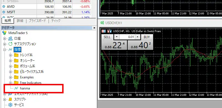This screenshot has width=222, height=108.
Task: Click the 0.88 22 sell price
Action: [114, 45]
